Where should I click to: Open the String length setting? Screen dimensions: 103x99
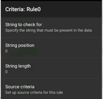click(51, 68)
